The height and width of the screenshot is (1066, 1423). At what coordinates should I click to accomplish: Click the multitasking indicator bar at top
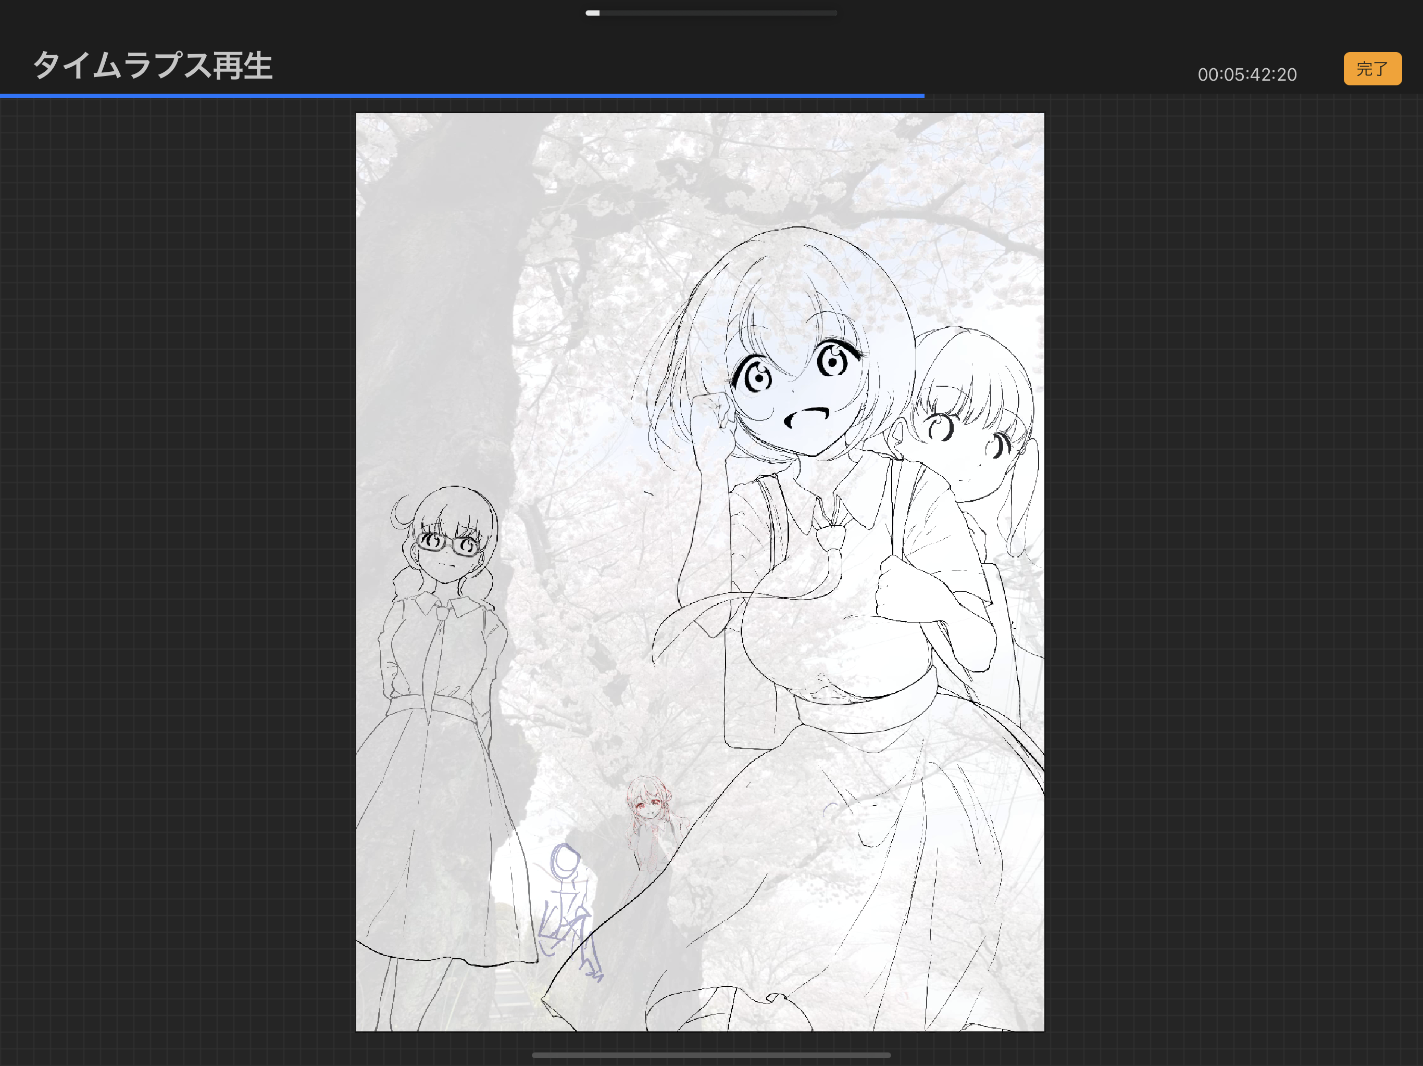[x=711, y=13]
